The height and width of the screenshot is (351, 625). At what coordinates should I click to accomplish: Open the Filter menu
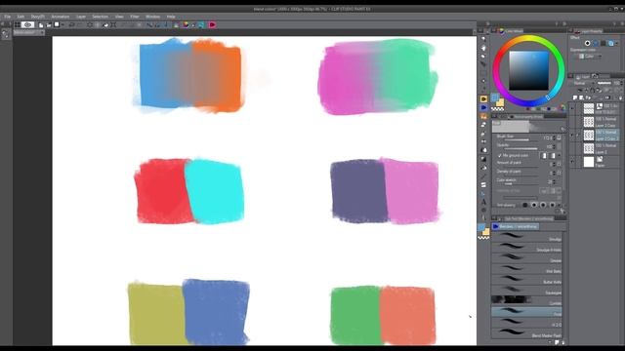tap(135, 17)
